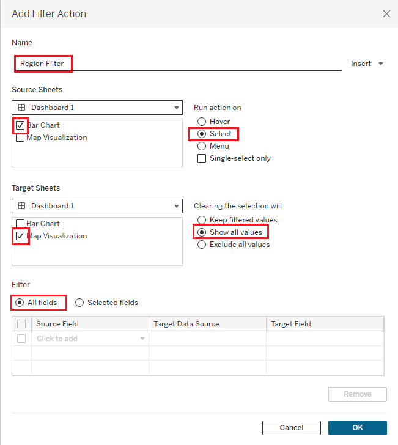Close the Add Filter Action dialog
Viewport: 398px width, 445px height.
tap(386, 13)
